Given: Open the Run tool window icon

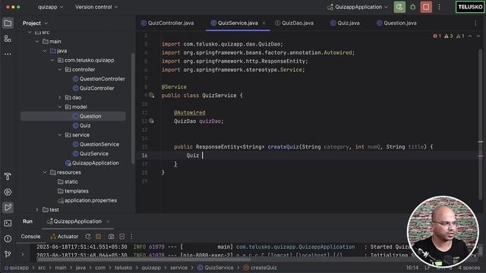Looking at the screenshot, I should pos(8,207).
